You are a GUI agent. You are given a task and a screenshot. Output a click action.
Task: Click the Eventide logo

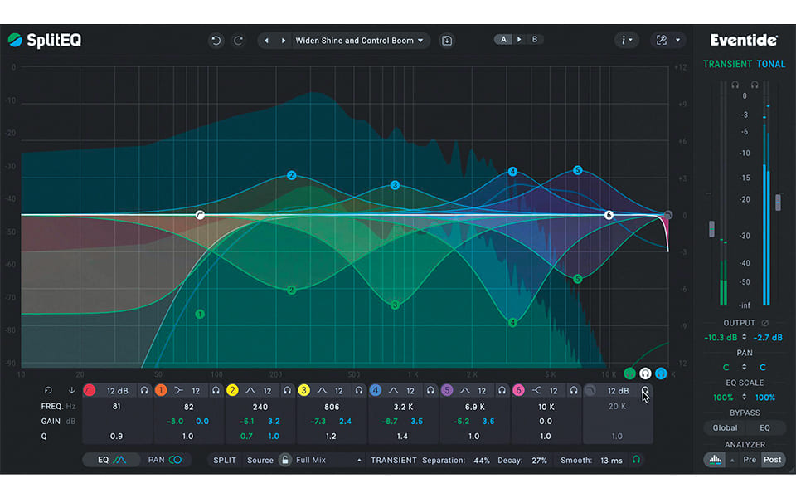(744, 40)
